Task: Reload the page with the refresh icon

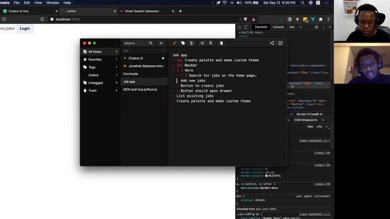Action: [x=4, y=19]
